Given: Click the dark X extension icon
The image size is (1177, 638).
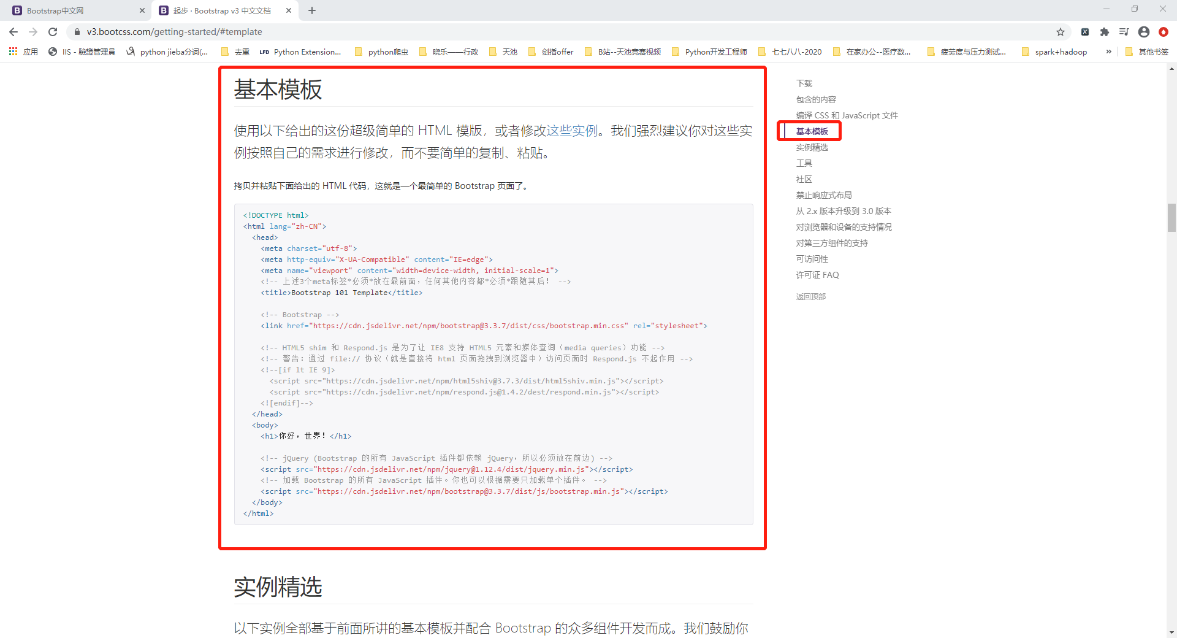Looking at the screenshot, I should [1085, 32].
